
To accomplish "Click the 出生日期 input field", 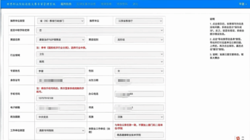I will pyautogui.click(x=139, y=80).
